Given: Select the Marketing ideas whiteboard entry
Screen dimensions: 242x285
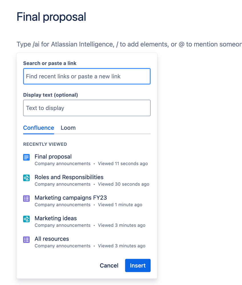Looking at the screenshot, I should tap(56, 218).
